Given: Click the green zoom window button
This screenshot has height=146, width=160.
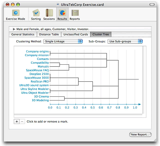Looking at the screenshot, I should pyautogui.click(x=18, y=4).
